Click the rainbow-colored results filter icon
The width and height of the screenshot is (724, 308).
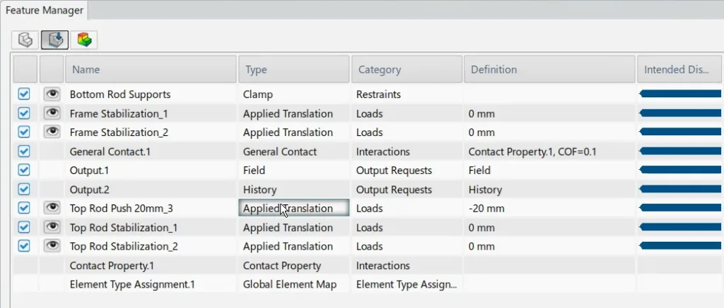pyautogui.click(x=84, y=40)
